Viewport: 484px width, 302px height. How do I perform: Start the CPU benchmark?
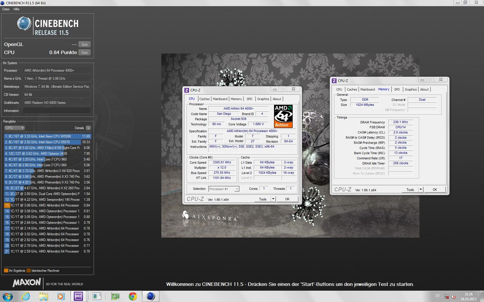tap(84, 53)
